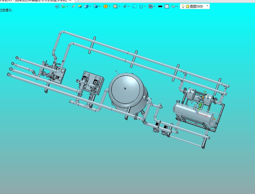Image resolution: width=255 pixels, height=194 pixels.
Task: Open the zoom options dropdown arrow
Action: 119,6
